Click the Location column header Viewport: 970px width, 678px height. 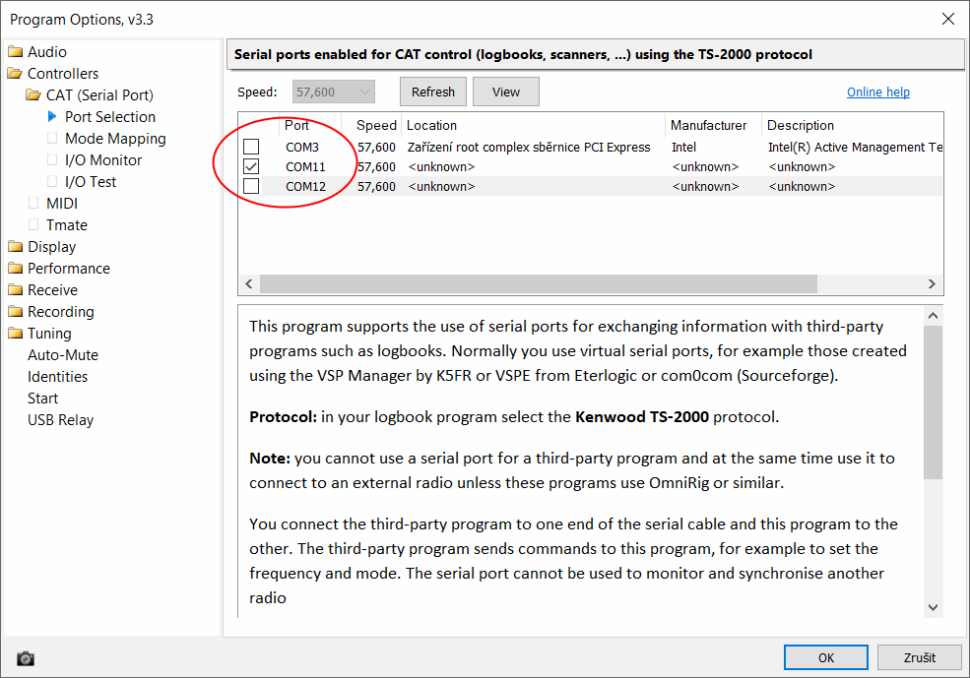(x=431, y=125)
